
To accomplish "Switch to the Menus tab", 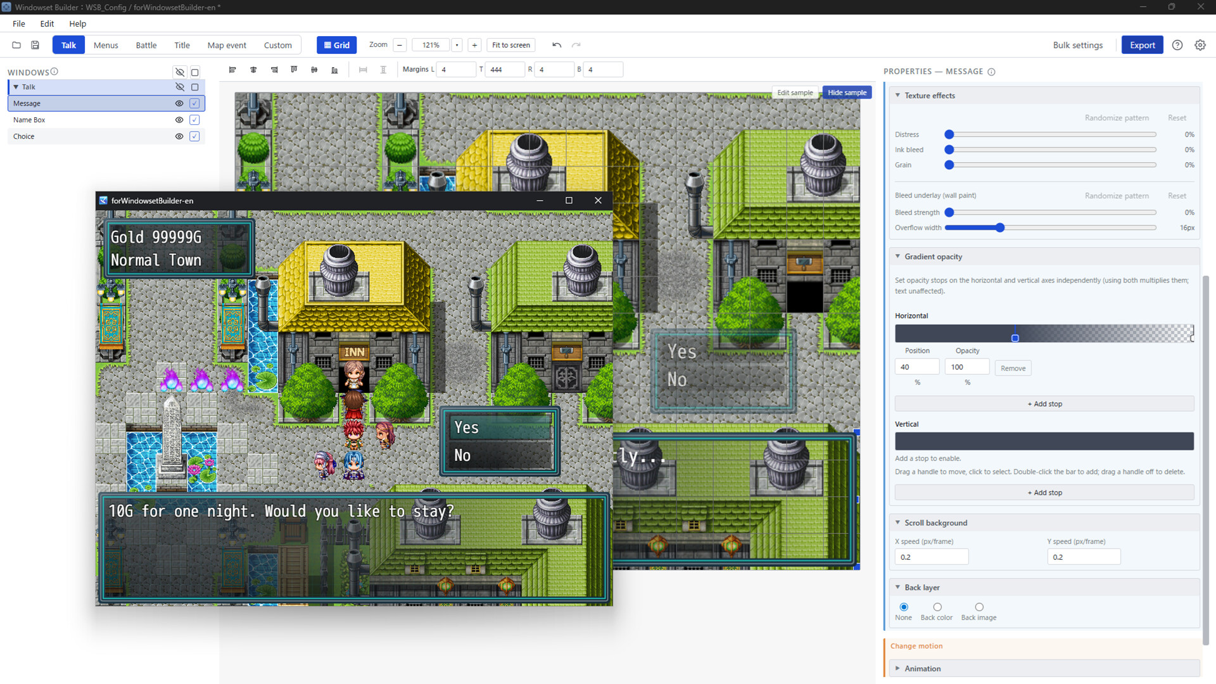I will [x=106, y=45].
